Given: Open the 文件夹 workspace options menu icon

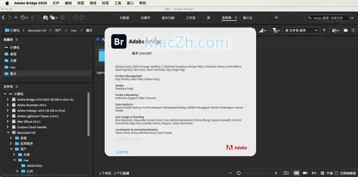Looking at the screenshot, I should 236,18.
